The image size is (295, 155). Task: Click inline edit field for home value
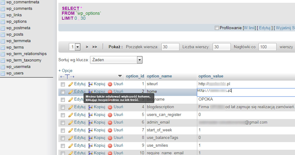(x=246, y=93)
